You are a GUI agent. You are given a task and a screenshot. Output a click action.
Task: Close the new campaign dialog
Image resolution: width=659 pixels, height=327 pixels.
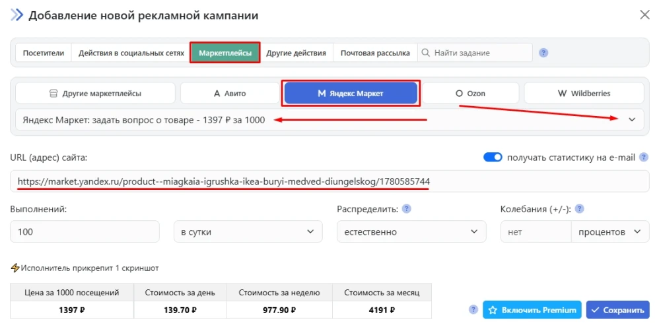point(644,16)
